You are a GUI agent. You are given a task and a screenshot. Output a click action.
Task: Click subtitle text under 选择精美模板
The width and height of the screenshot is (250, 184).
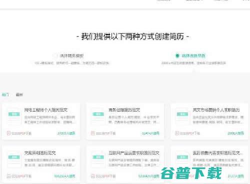coord(72,63)
